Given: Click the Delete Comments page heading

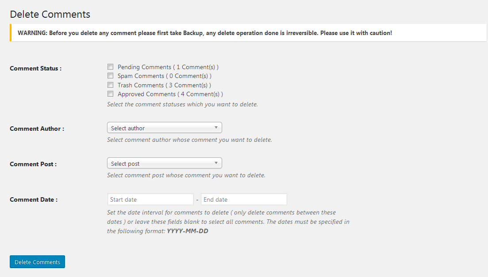Looking at the screenshot, I should pyautogui.click(x=50, y=14).
